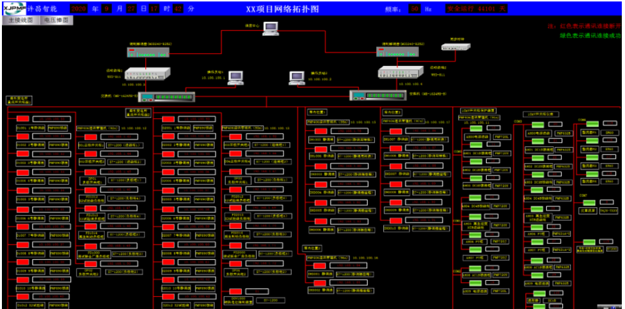The height and width of the screenshot is (309, 625).
Task: Open the 操作员站1 workstation icon
Action: pos(235,77)
